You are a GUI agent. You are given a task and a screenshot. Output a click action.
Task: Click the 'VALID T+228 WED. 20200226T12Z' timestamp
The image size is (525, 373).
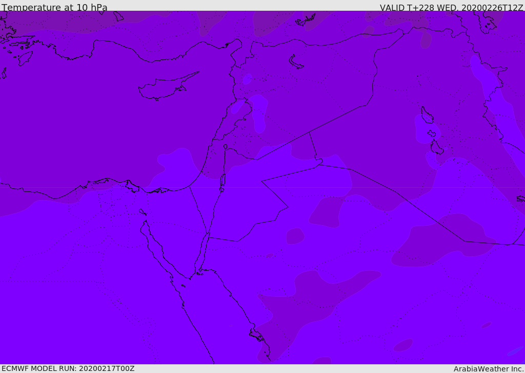(451, 8)
